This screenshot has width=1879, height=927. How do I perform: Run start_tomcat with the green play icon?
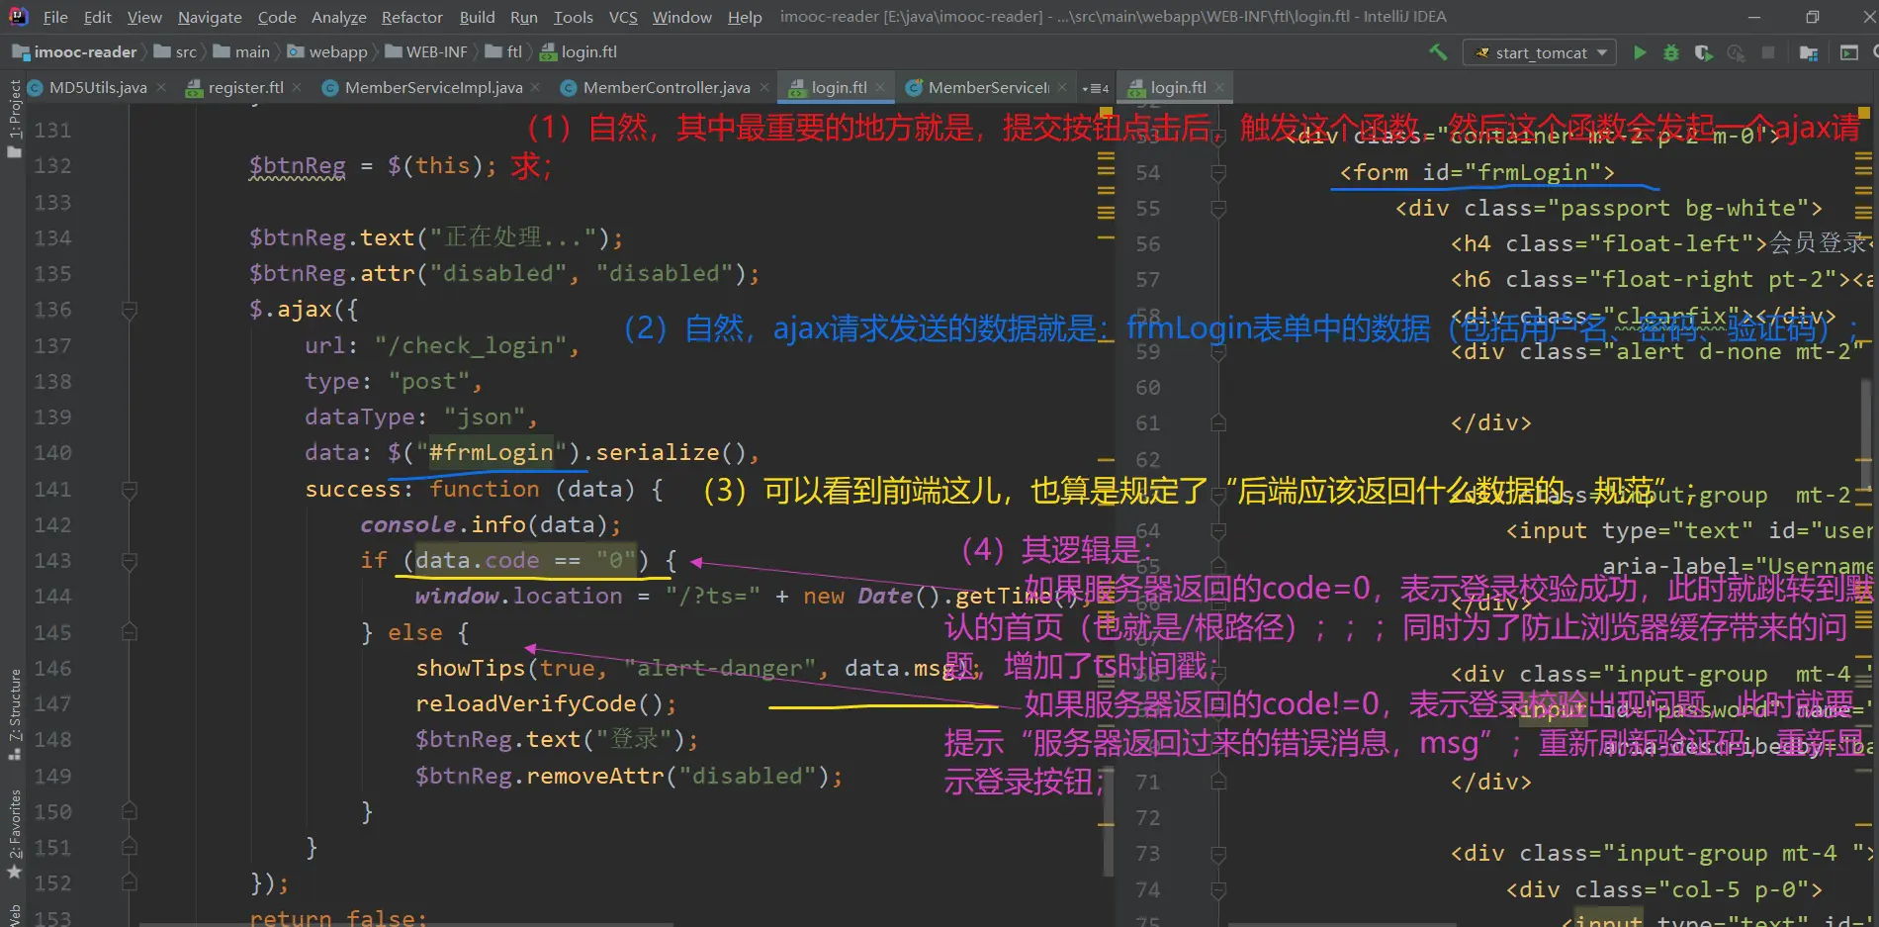(1640, 52)
